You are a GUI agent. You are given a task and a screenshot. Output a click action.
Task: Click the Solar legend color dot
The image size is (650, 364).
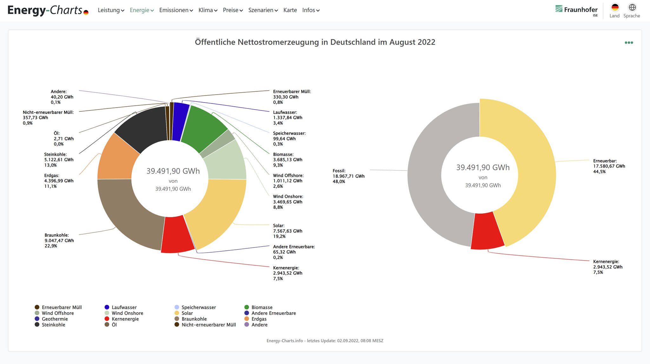click(177, 313)
